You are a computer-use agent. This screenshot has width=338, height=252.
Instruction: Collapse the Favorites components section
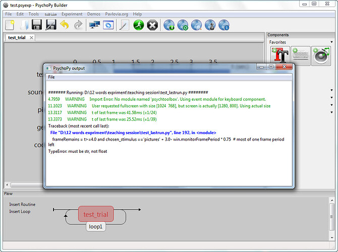(331, 42)
